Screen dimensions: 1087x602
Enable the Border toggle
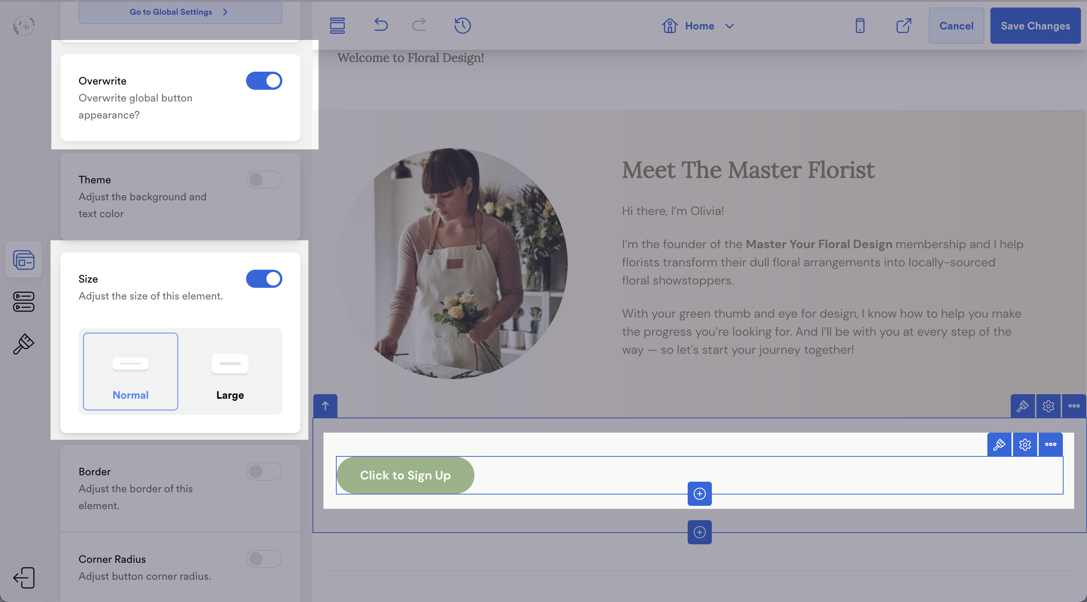tap(264, 471)
